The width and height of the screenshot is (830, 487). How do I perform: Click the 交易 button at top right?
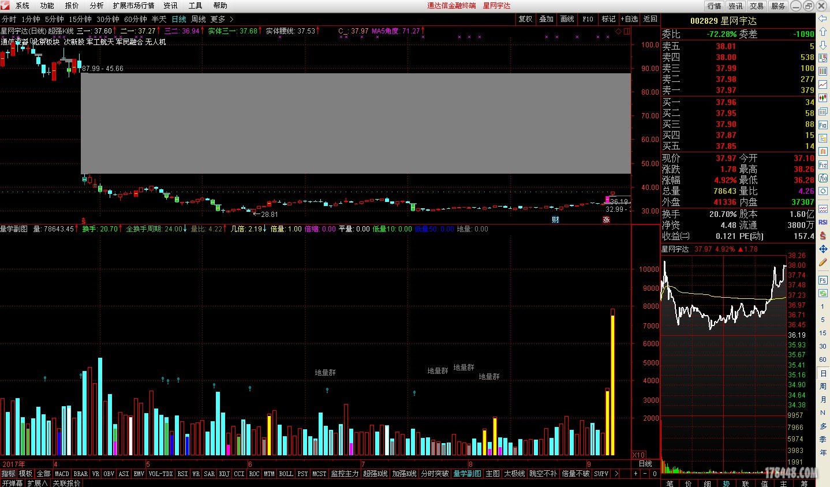click(x=757, y=6)
